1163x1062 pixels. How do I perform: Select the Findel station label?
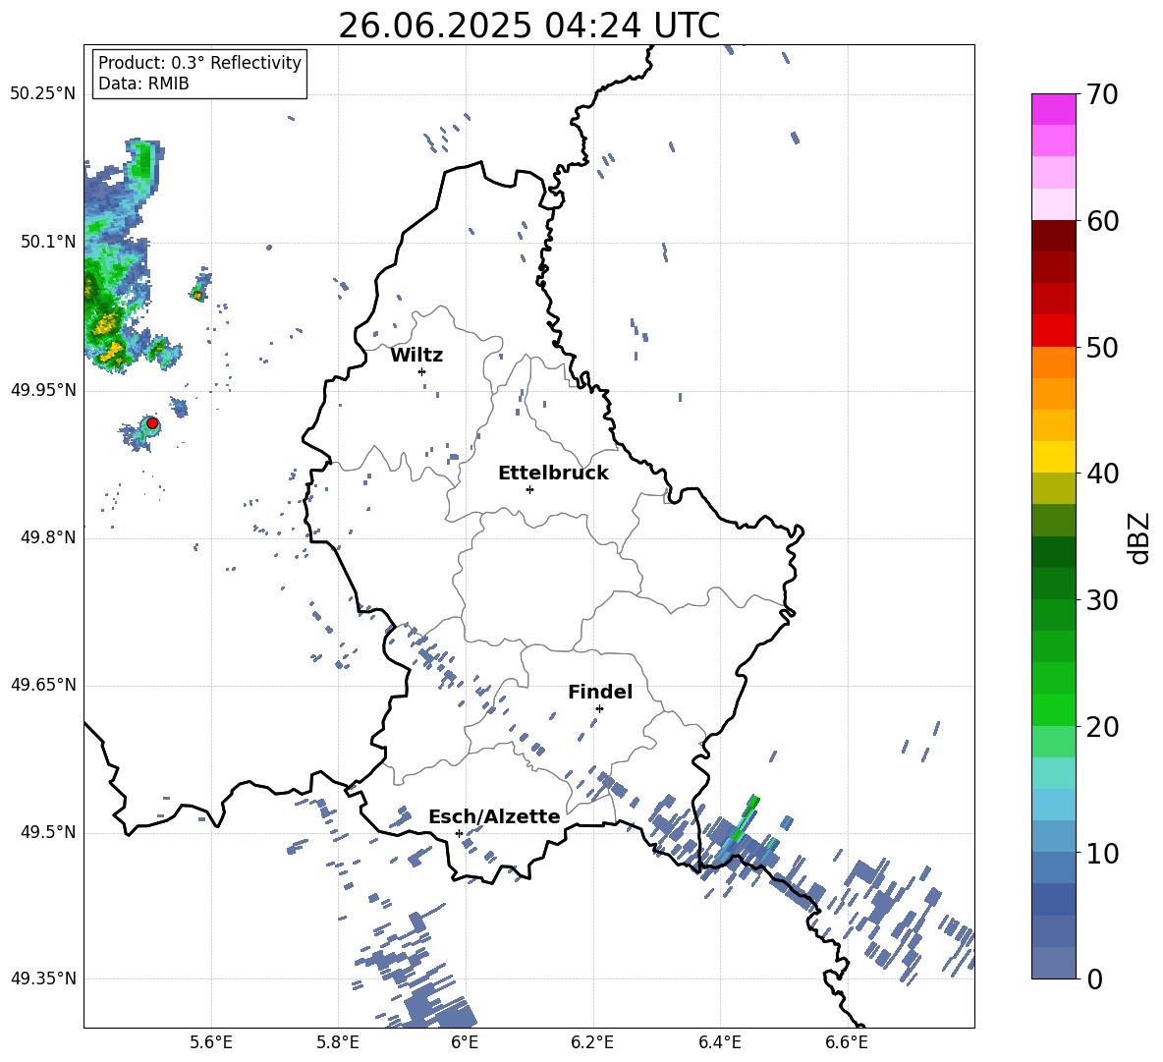click(x=600, y=692)
